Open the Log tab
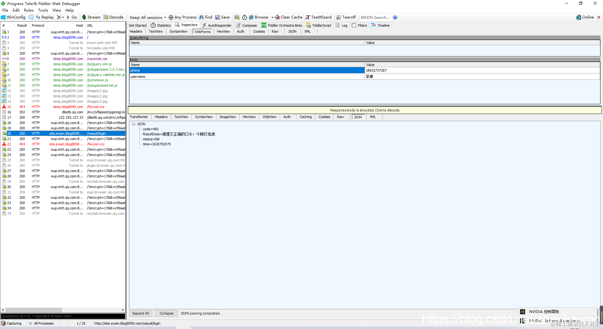603x329 pixels. (x=341, y=25)
